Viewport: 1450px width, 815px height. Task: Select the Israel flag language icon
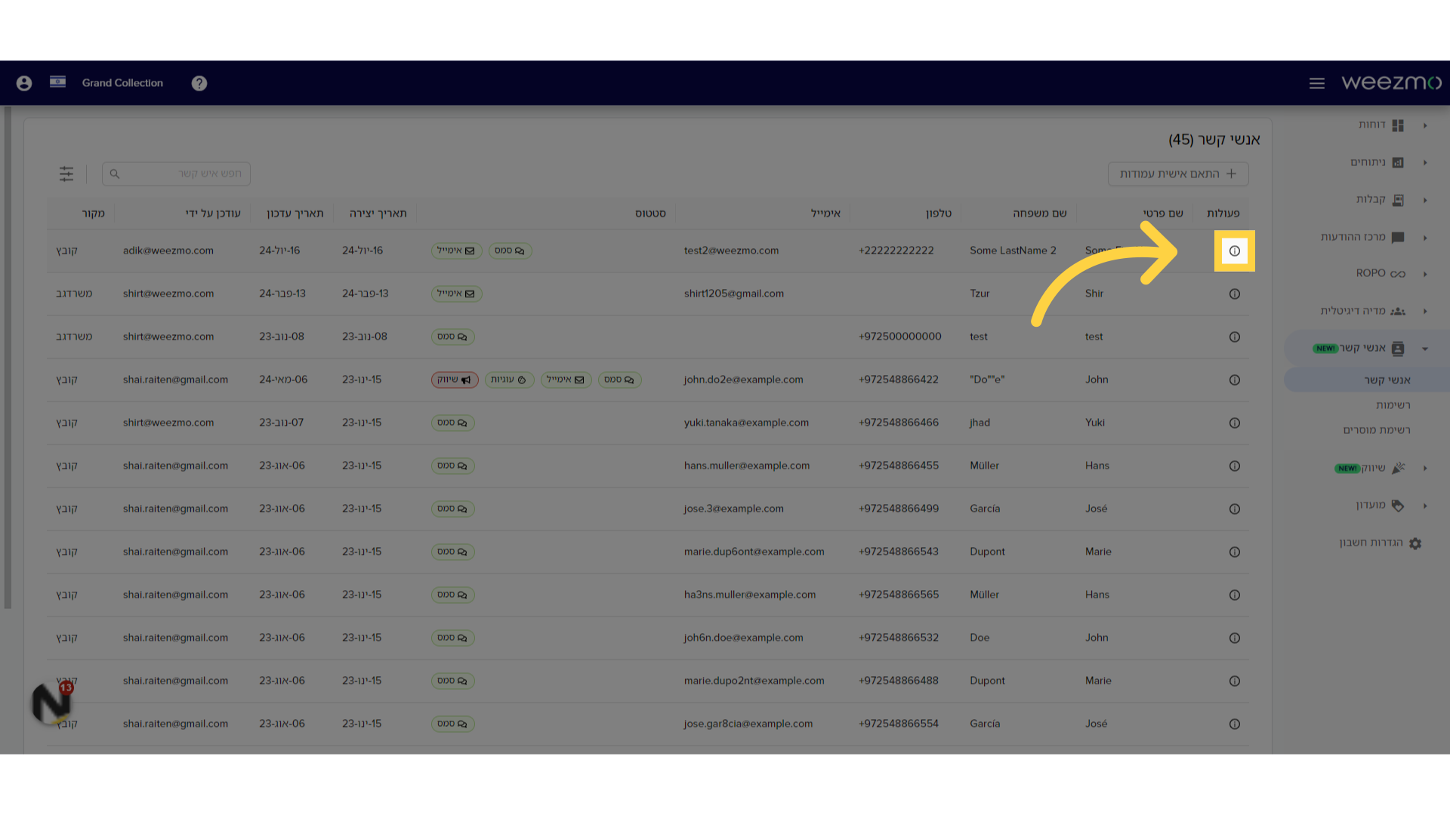pyautogui.click(x=57, y=82)
